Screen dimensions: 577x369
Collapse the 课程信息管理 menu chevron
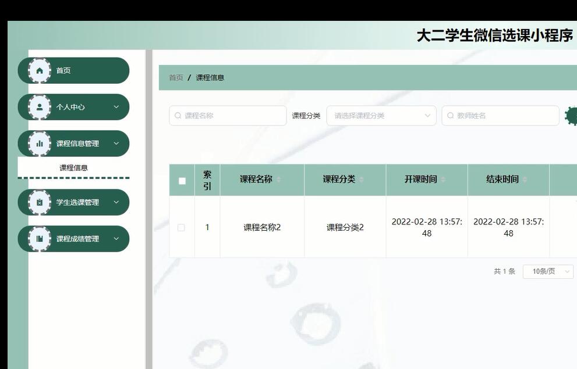116,144
